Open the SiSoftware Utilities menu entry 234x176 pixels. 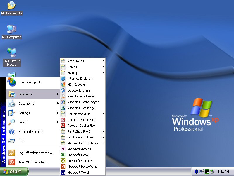[x=82, y=137]
